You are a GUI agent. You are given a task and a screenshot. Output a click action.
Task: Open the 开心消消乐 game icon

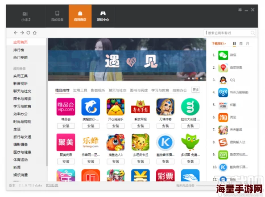(x=116, y=107)
